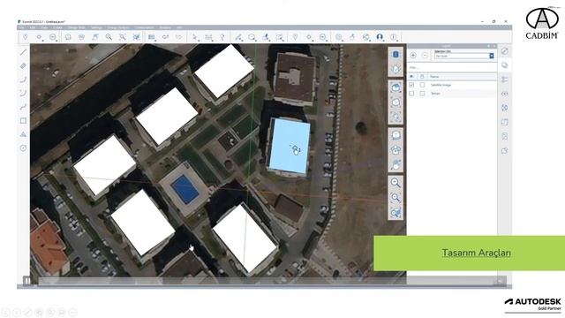Select the Line drawing tool
This screenshot has height=318, width=565.
click(23, 53)
